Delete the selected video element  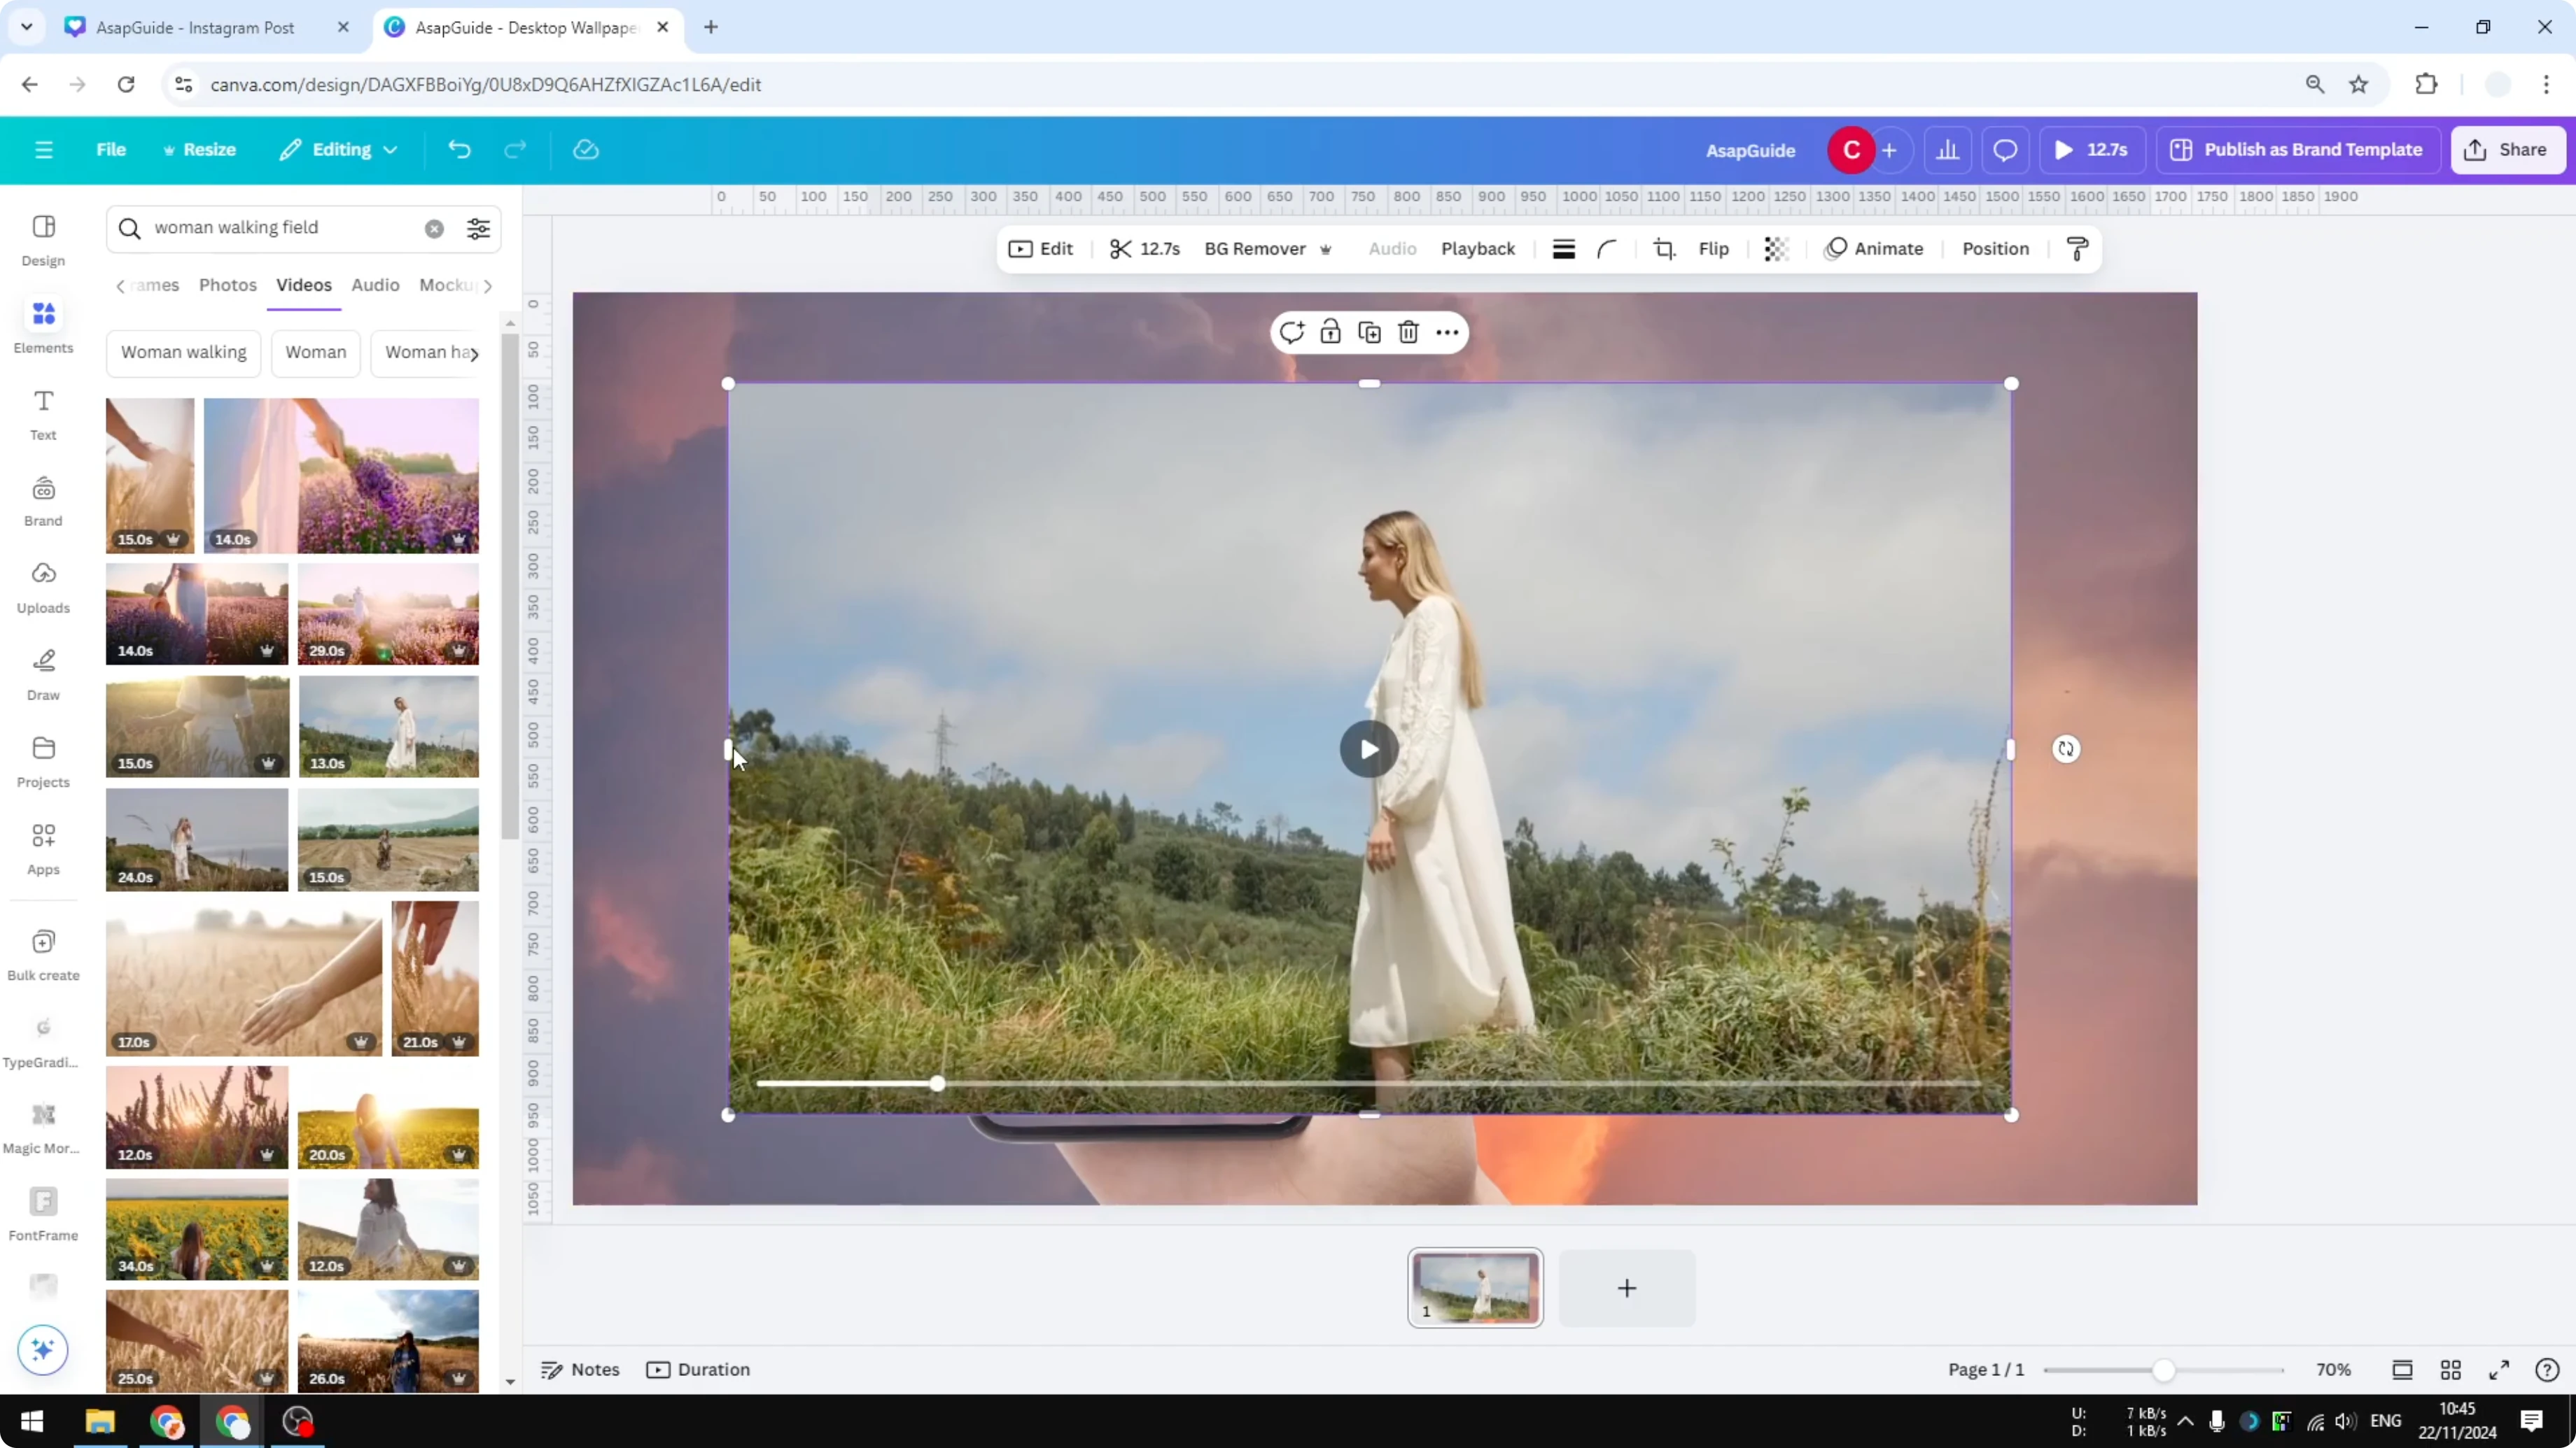[x=1408, y=332]
